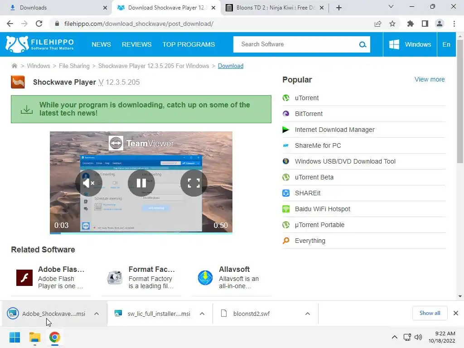The width and height of the screenshot is (464, 348).
Task: Click the Windows platform logo icon
Action: click(394, 44)
